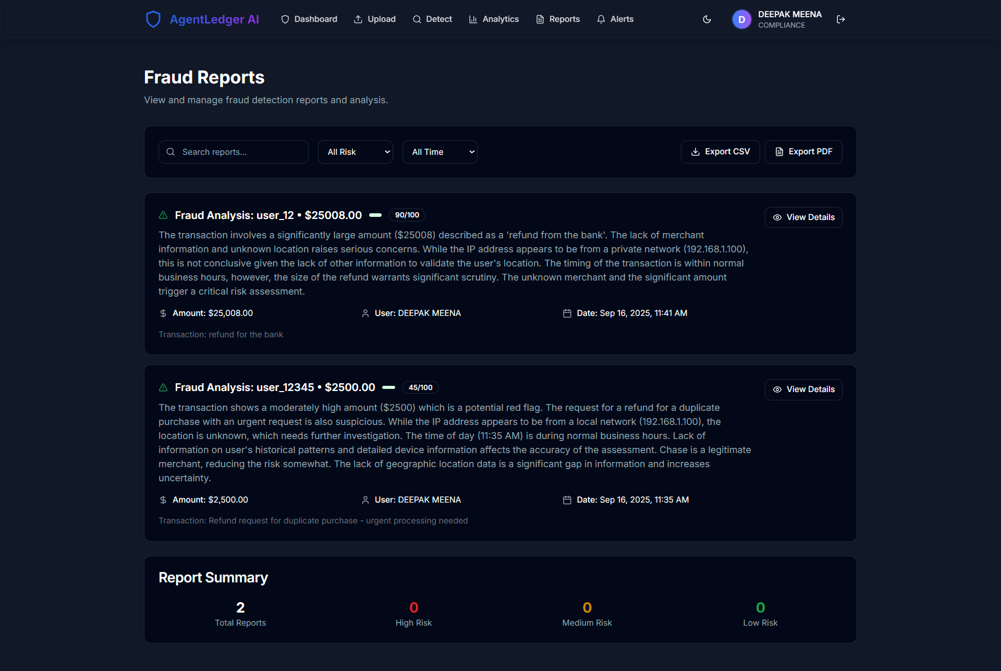This screenshot has height=671, width=1001.
Task: Click warning triangle icon beside user_12 report
Action: click(163, 215)
